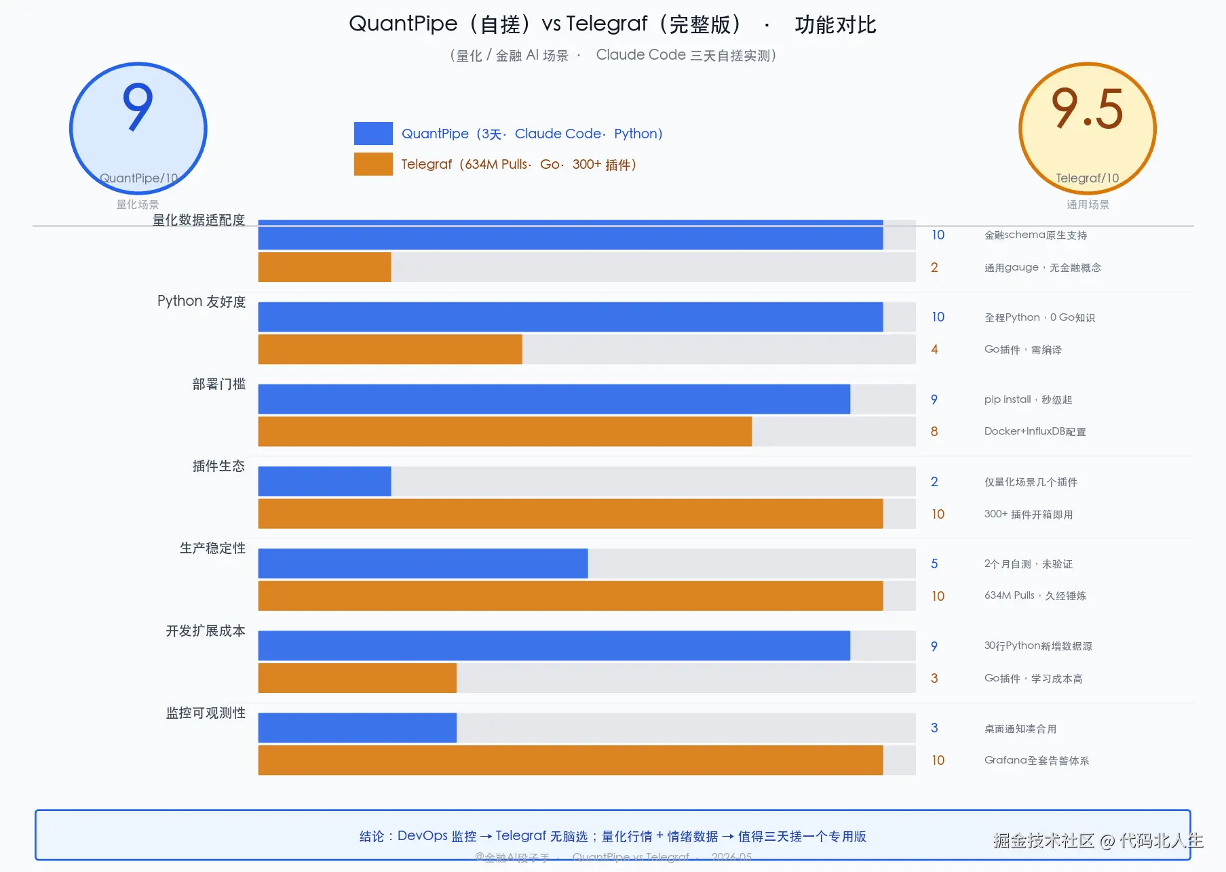Click score value 5 for 生产稳定性
This screenshot has height=872, width=1226.
point(934,563)
